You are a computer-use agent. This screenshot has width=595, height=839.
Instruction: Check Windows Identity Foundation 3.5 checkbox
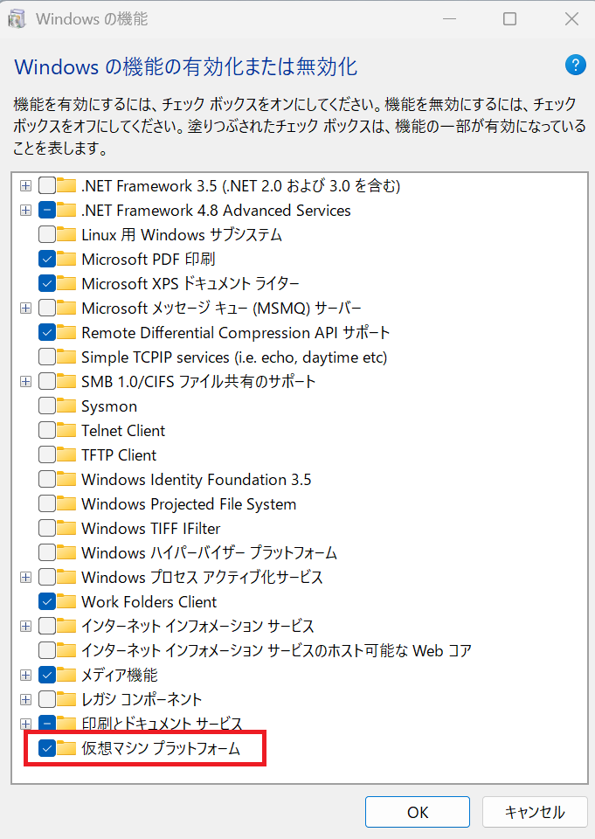tap(47, 480)
